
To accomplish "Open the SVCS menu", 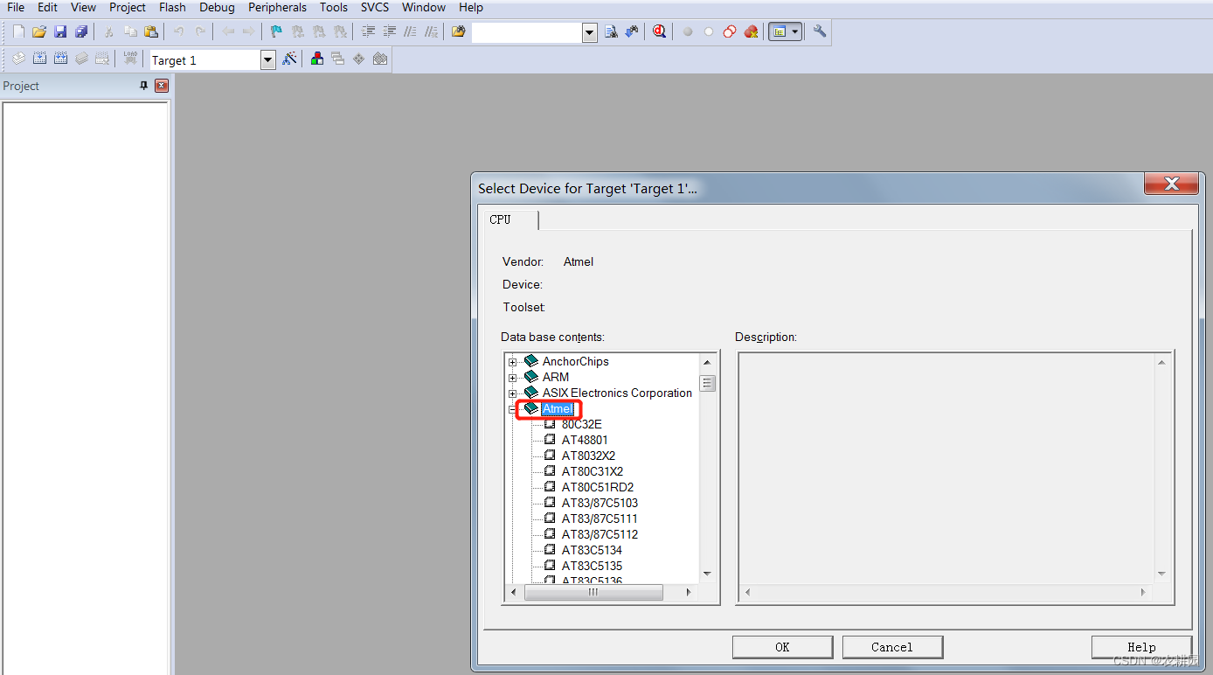I will [375, 7].
